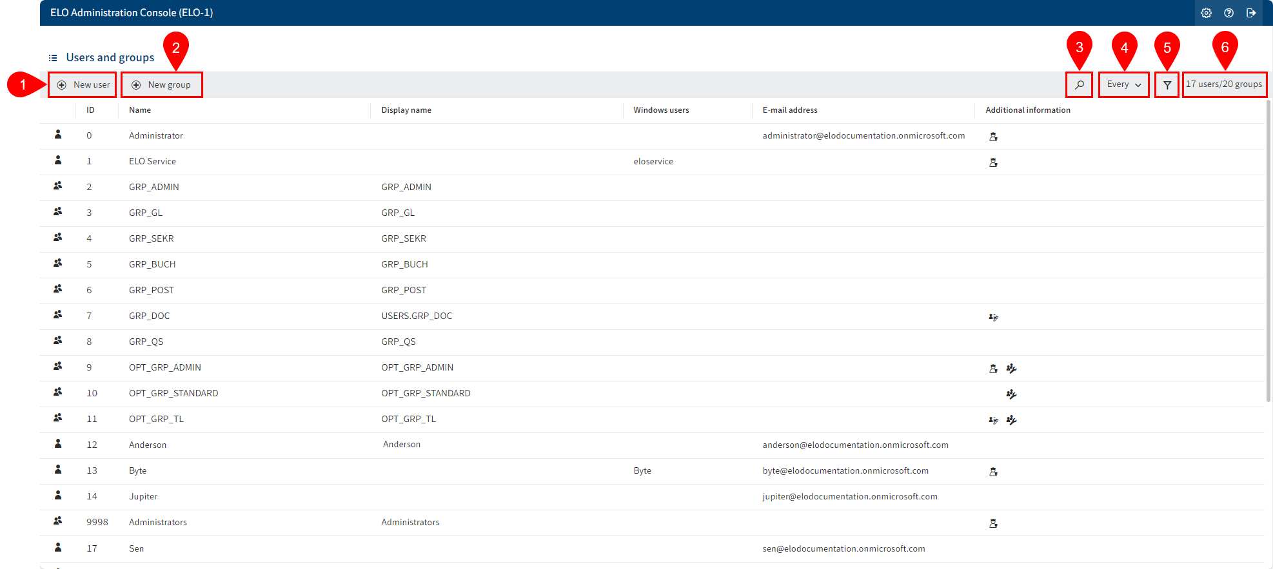Sort by the Name column header
The image size is (1273, 569).
(x=140, y=110)
